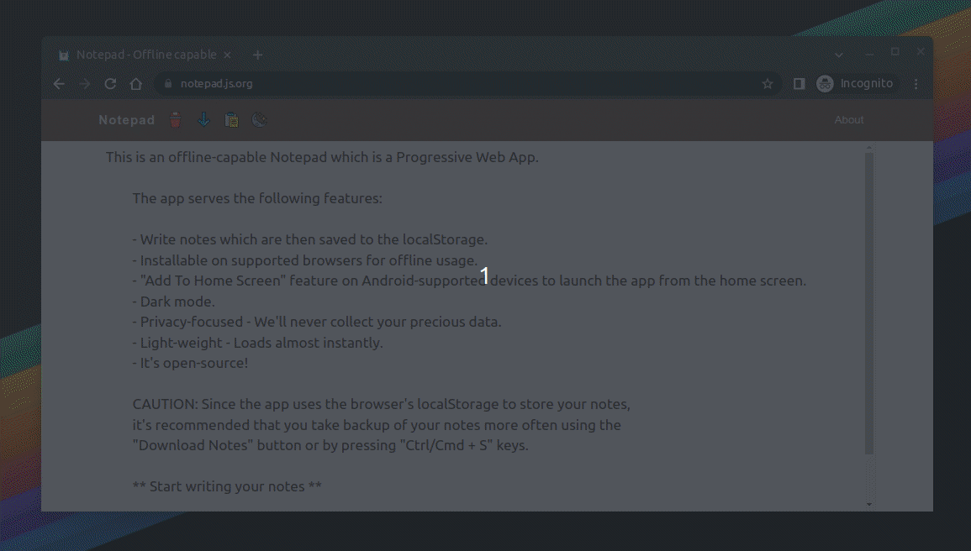Open the tab search chevron dropdown
The height and width of the screenshot is (551, 971).
(839, 55)
